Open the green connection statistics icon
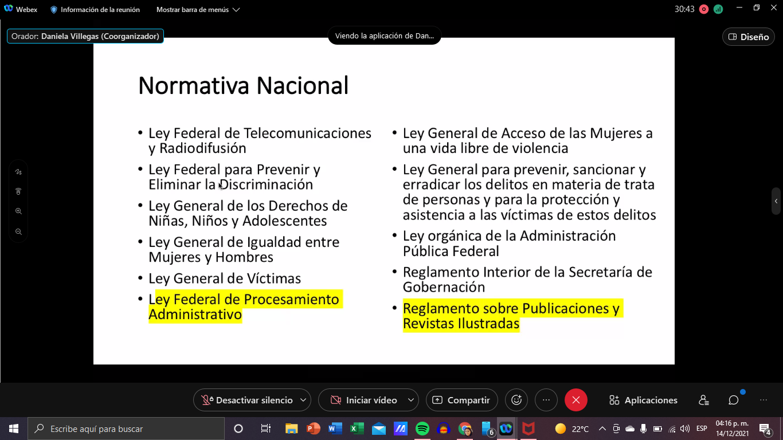Viewport: 783px width, 440px height. 718,9
